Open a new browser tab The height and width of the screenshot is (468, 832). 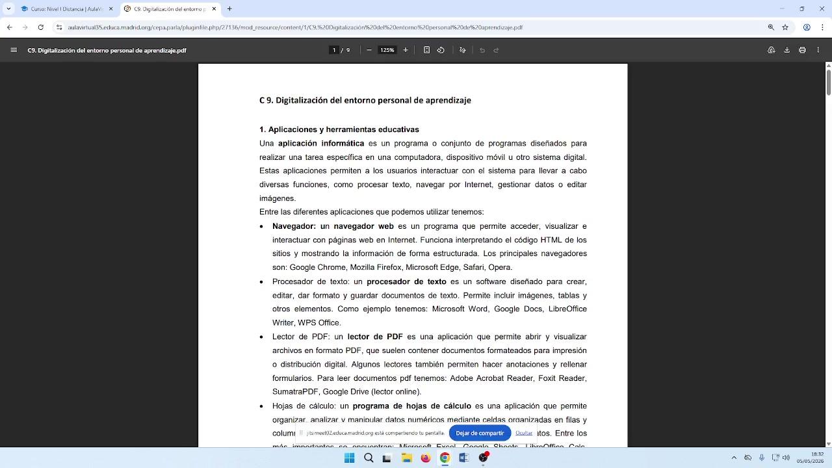tap(229, 9)
